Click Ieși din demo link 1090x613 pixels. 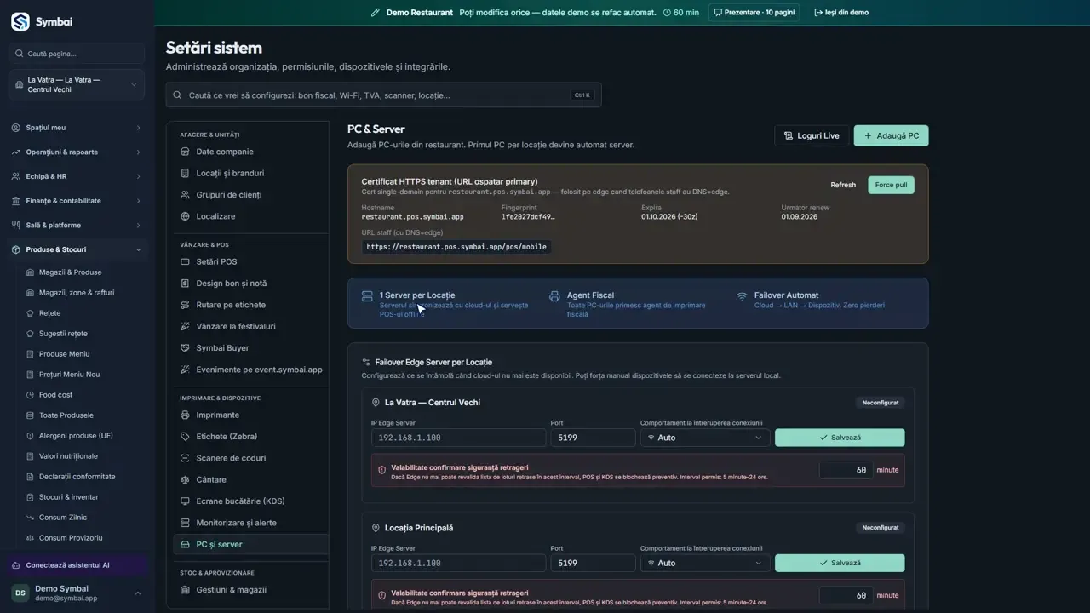coord(841,13)
